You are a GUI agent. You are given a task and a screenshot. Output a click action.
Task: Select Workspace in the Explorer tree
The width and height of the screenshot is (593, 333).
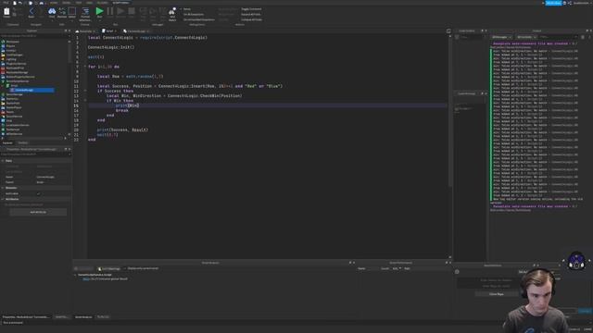pos(12,42)
